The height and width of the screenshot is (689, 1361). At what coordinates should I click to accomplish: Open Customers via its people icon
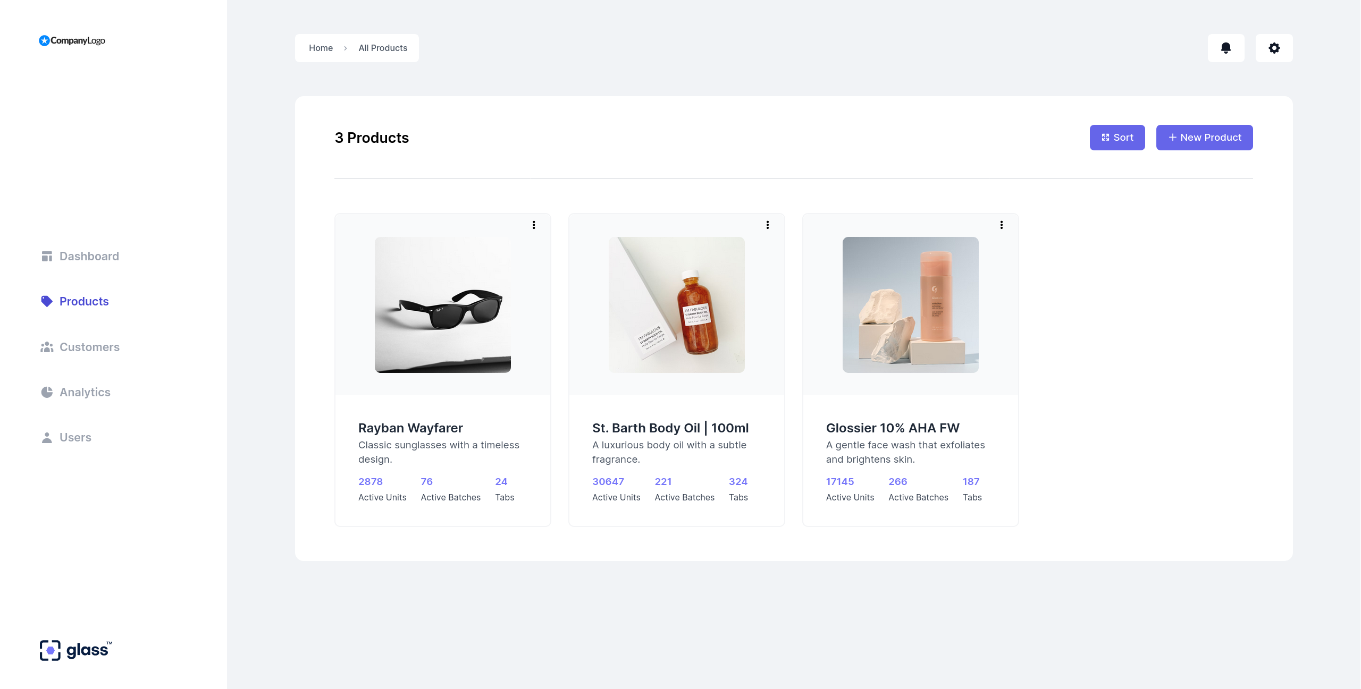[x=47, y=347]
